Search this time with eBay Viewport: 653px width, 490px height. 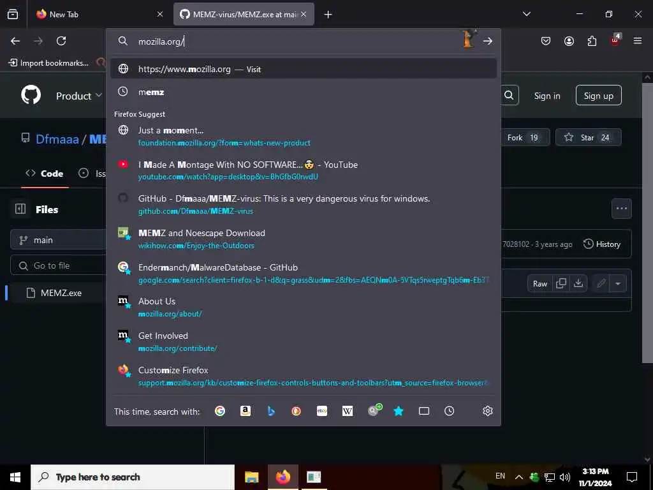click(322, 411)
